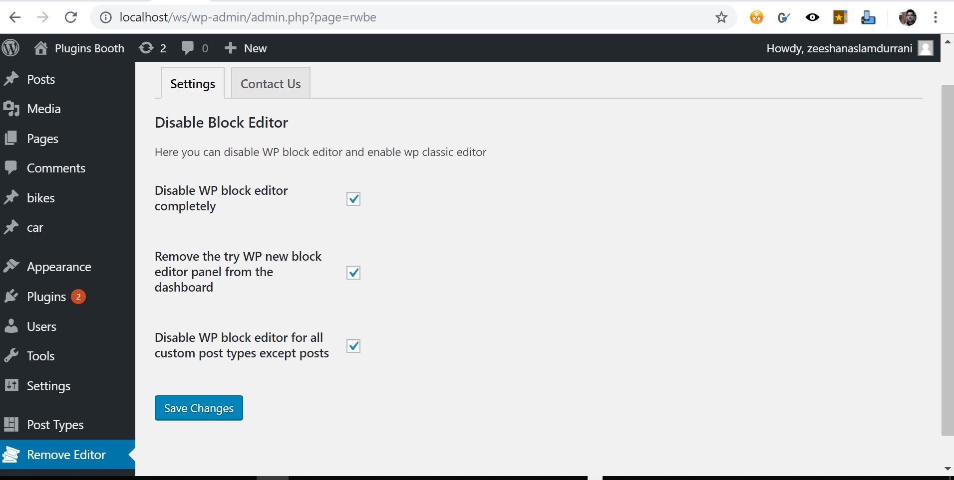The image size is (954, 480).
Task: Click the WordPress logo icon
Action: point(10,48)
